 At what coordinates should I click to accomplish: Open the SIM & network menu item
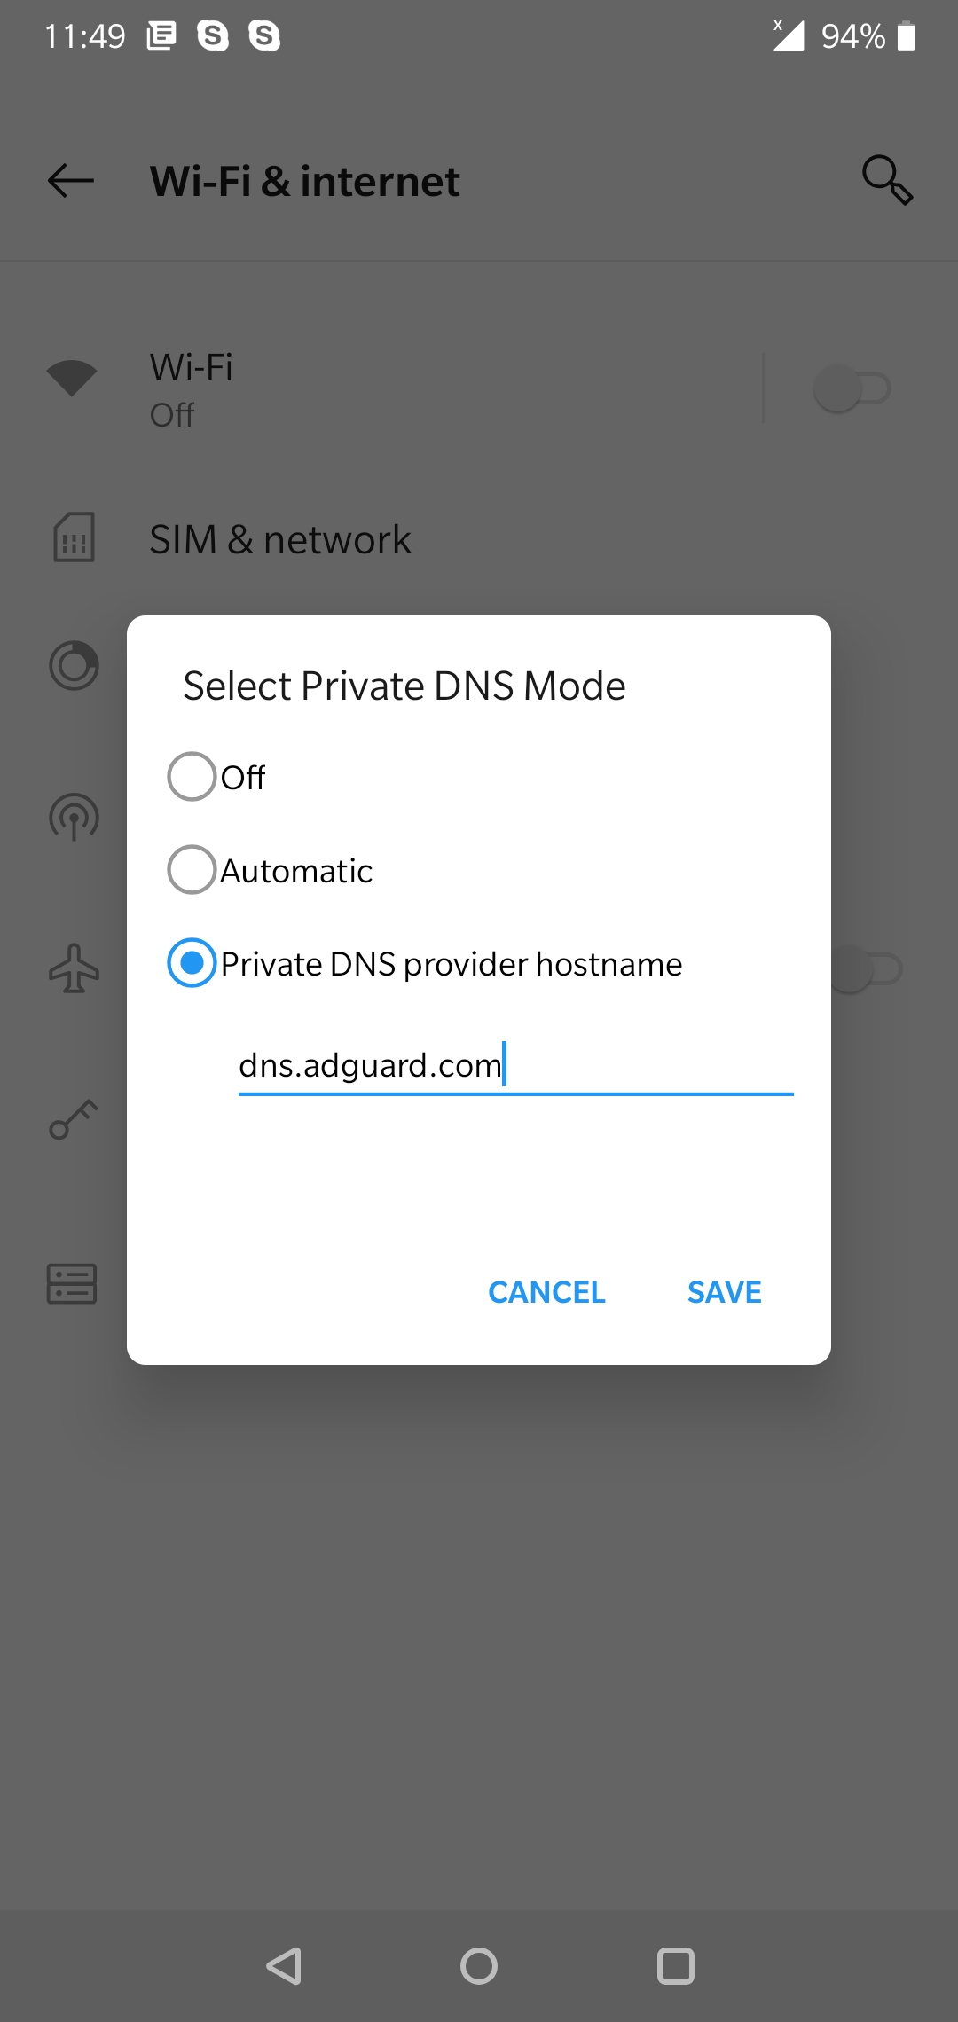[280, 539]
